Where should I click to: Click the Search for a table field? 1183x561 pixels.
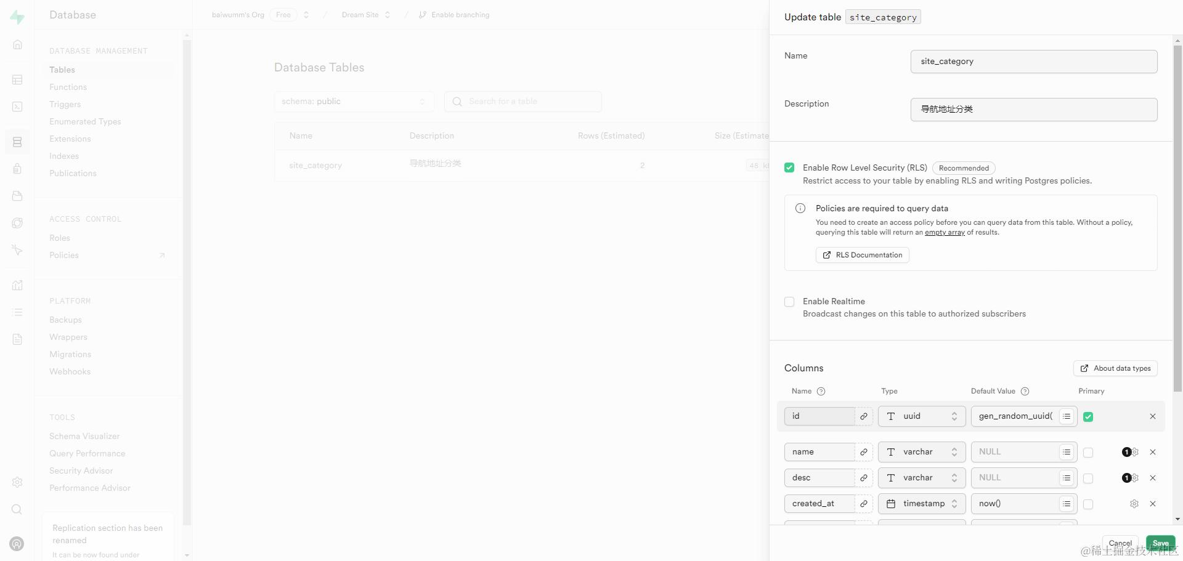(x=522, y=102)
